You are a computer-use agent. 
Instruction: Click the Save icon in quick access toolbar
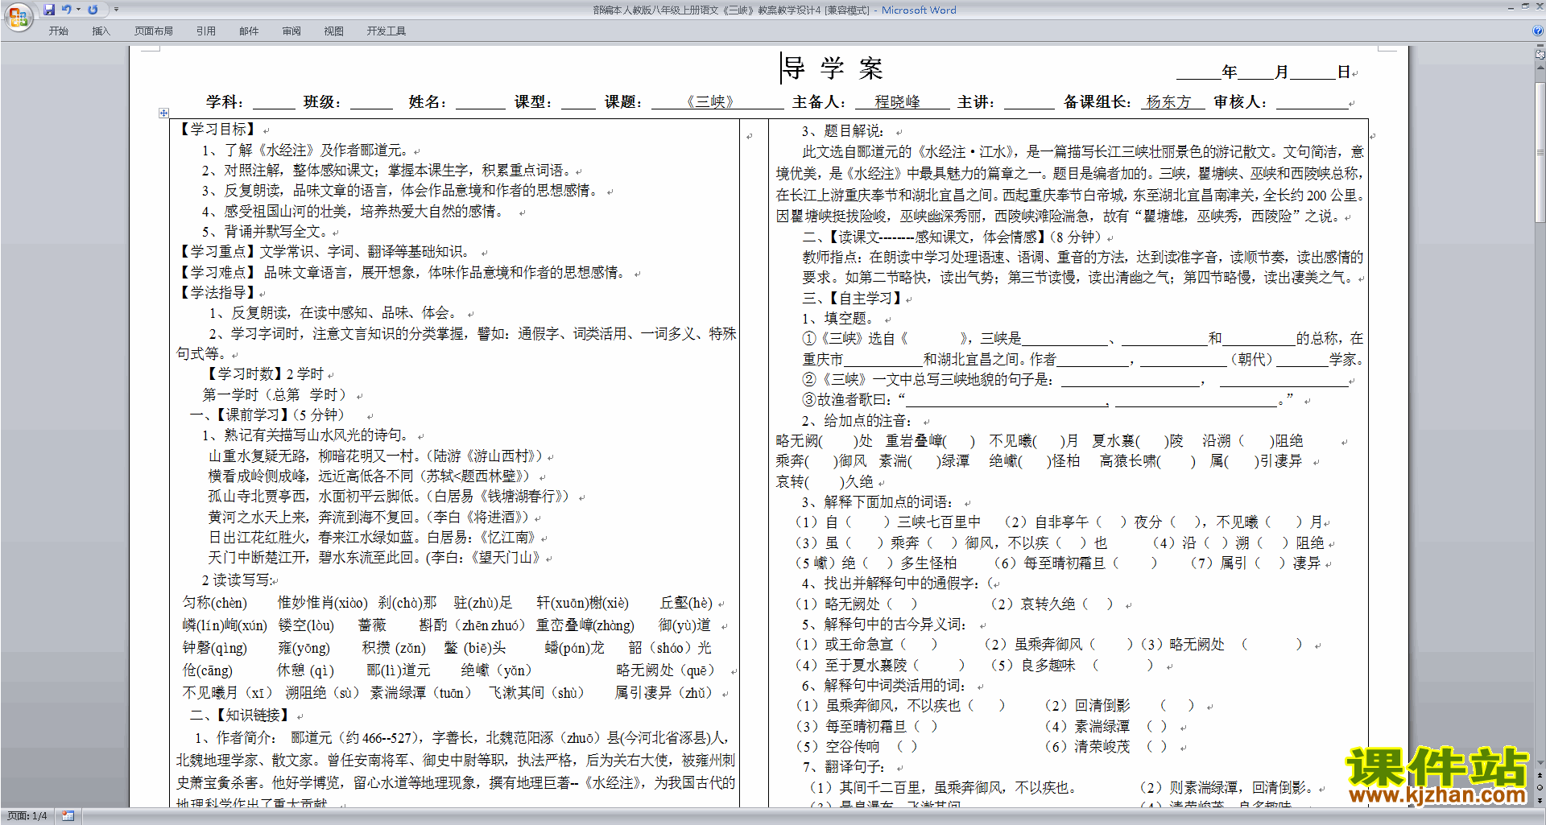(x=49, y=10)
